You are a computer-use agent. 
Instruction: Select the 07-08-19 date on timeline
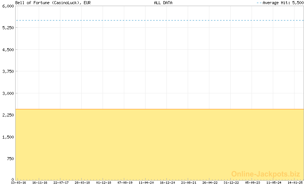(x=125, y=183)
